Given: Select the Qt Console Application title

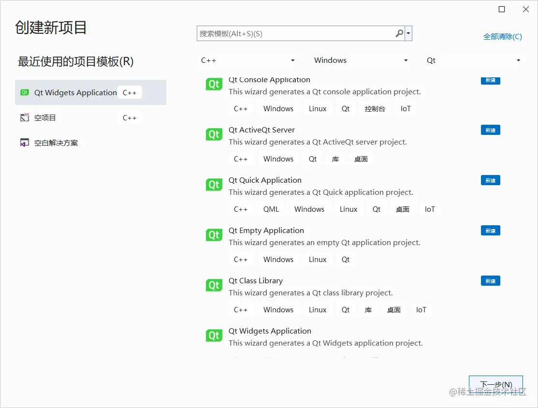Looking at the screenshot, I should (x=269, y=80).
